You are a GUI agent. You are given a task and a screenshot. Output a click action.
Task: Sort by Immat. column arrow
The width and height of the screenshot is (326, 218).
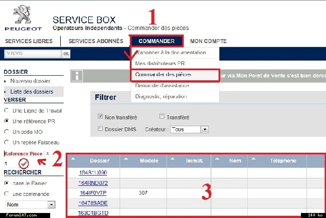tap(173, 159)
